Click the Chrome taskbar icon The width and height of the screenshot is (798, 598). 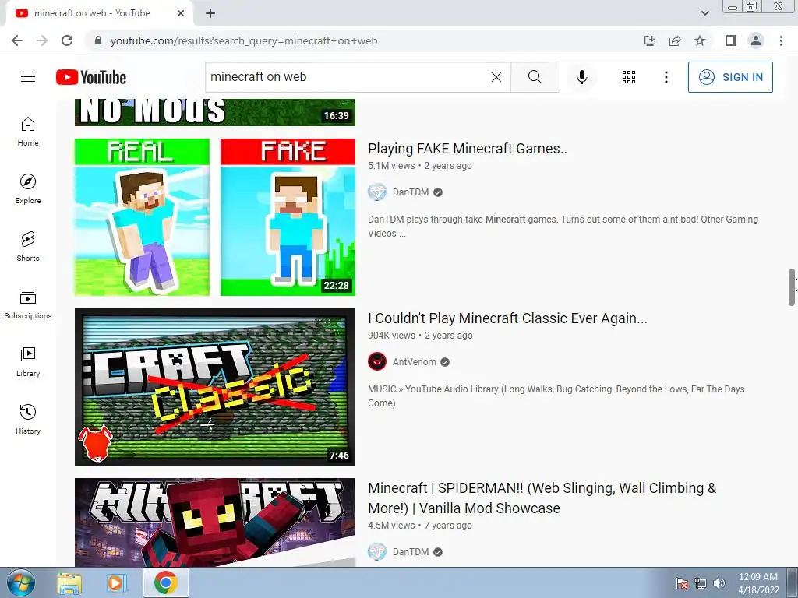point(166,582)
